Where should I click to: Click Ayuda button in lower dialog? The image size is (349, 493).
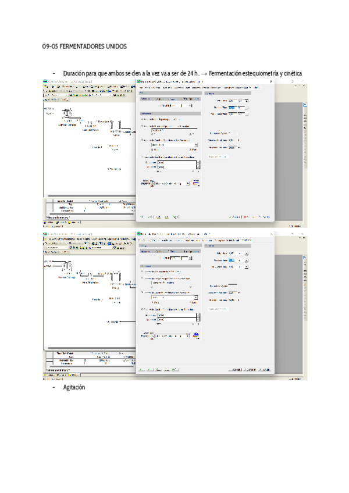click(x=265, y=369)
